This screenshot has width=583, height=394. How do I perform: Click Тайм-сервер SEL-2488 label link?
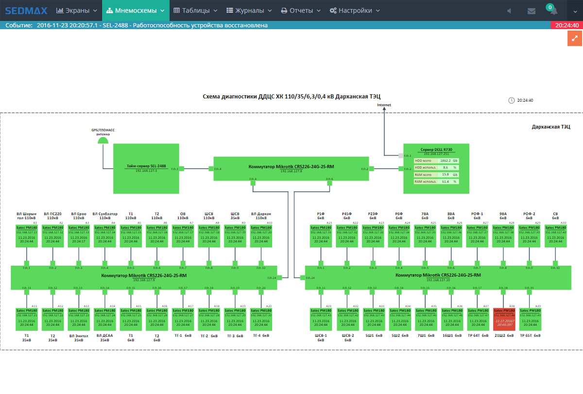(146, 166)
